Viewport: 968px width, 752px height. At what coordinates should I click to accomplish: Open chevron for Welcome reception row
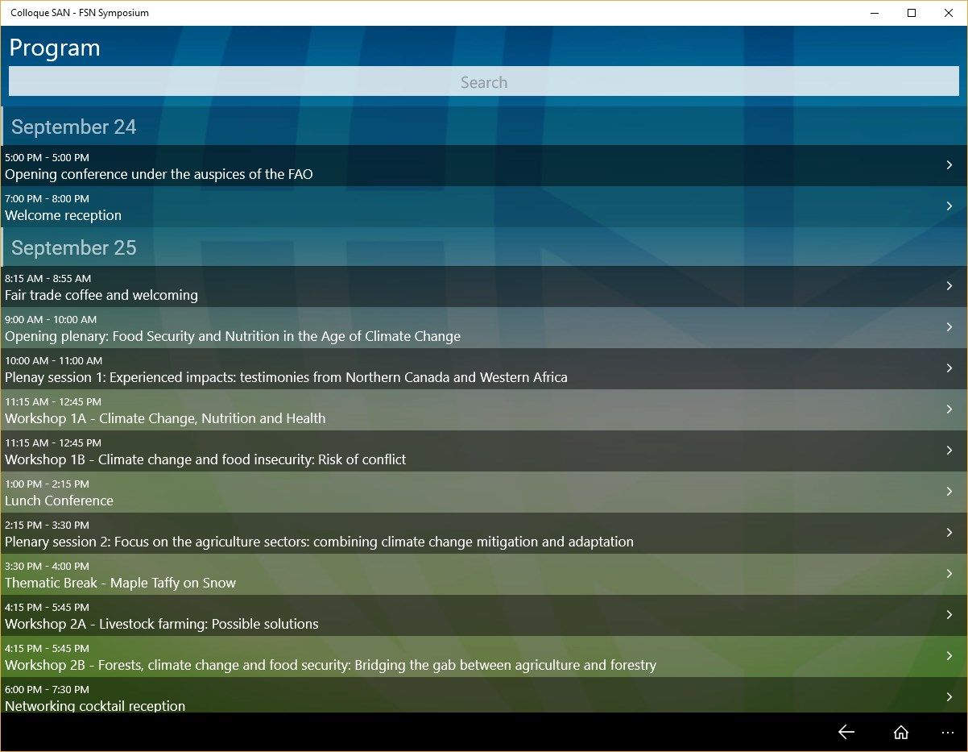(949, 206)
